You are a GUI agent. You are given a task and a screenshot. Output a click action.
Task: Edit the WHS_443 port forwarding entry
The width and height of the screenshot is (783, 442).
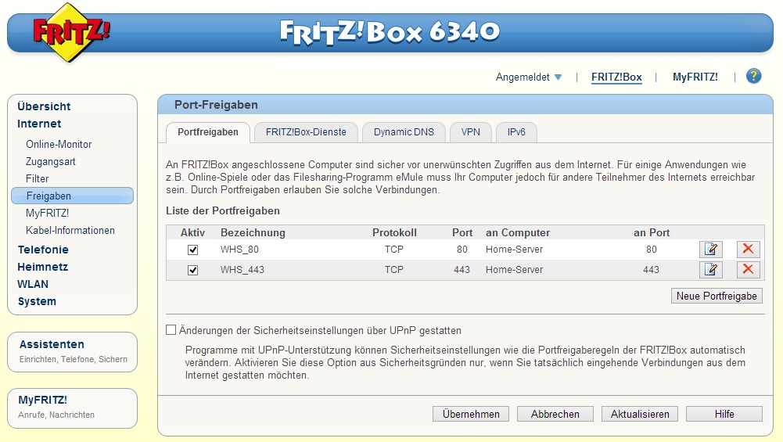pos(710,270)
